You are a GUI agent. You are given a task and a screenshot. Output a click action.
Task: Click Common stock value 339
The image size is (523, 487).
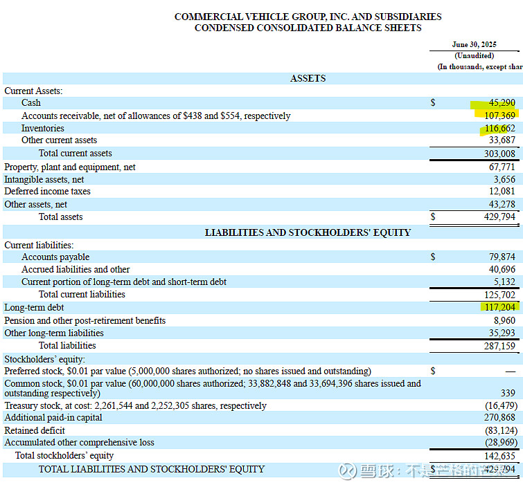tap(508, 393)
